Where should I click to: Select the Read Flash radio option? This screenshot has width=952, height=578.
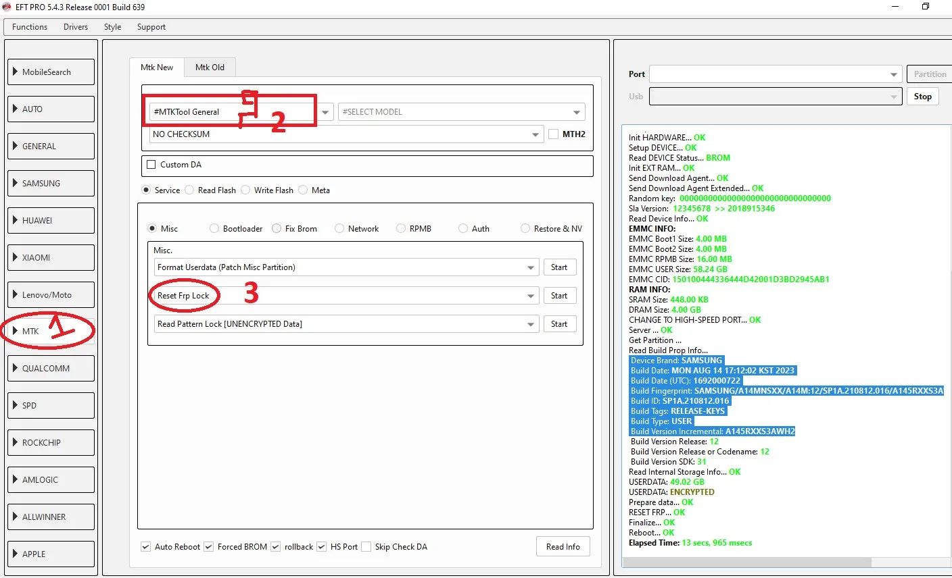click(190, 190)
